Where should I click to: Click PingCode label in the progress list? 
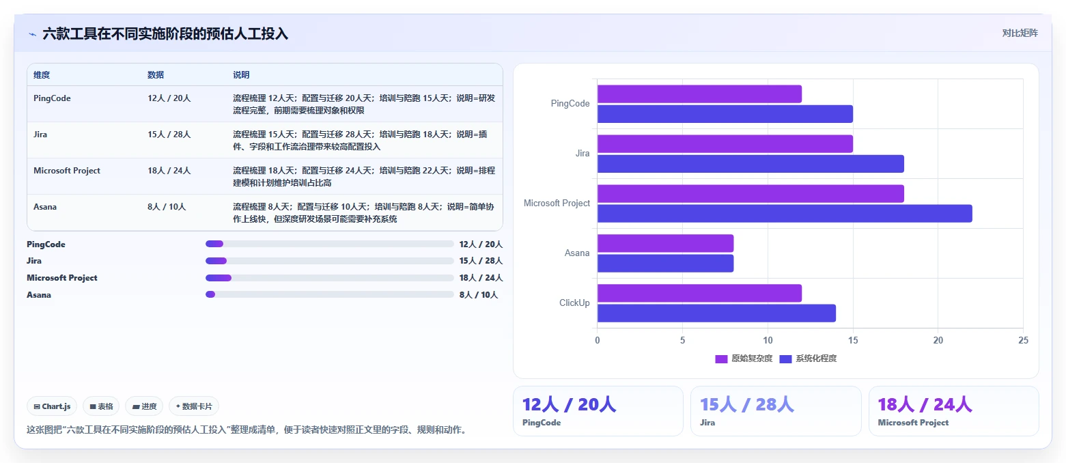[46, 244]
